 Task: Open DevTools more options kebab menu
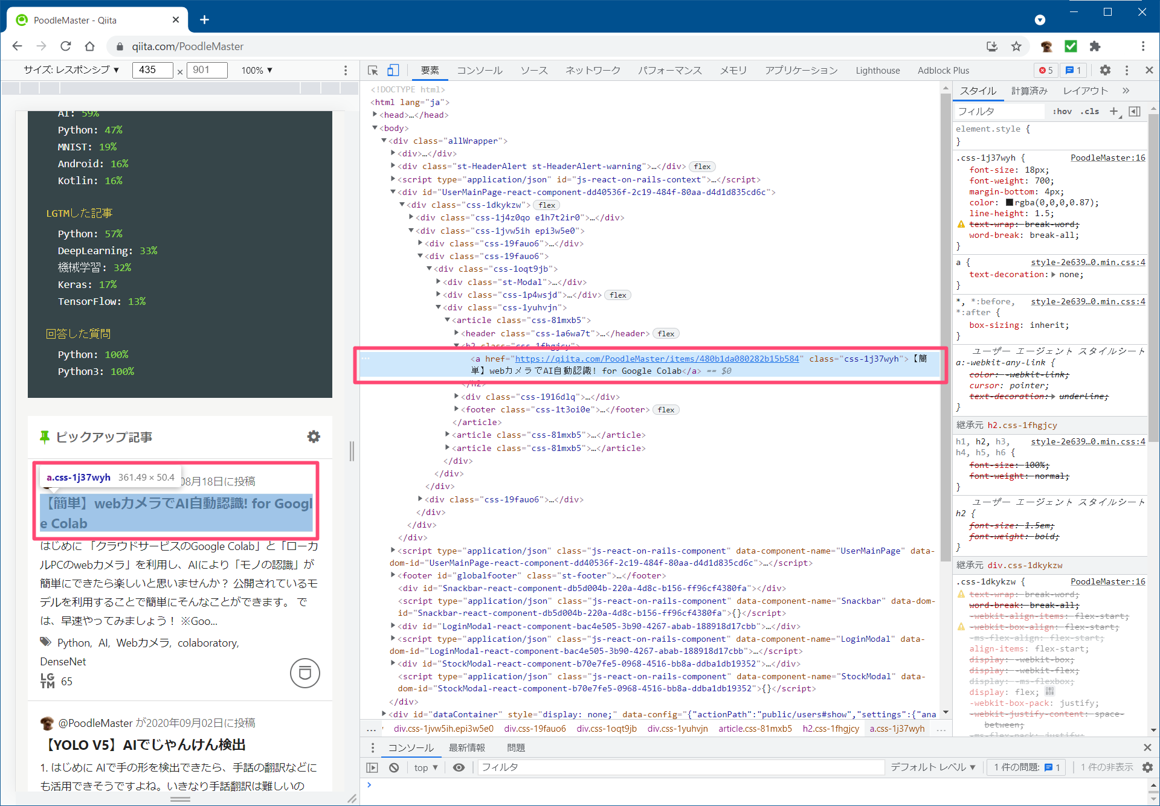(1127, 71)
